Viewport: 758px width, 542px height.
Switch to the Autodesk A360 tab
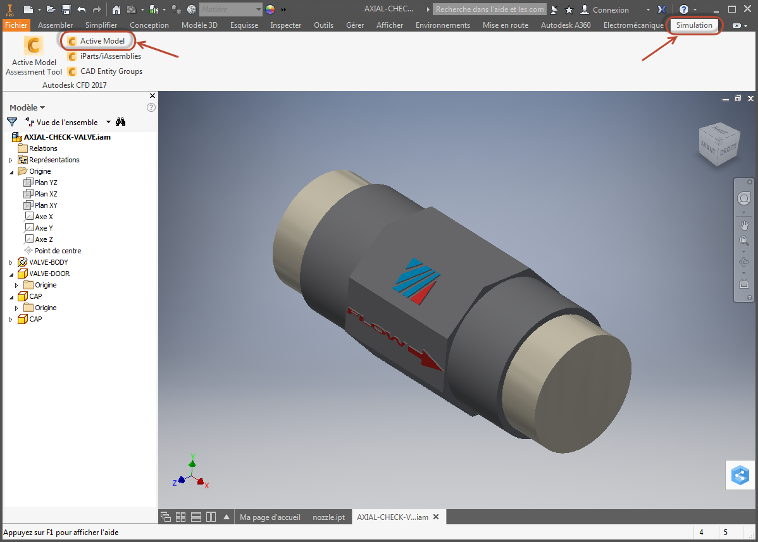tap(566, 25)
